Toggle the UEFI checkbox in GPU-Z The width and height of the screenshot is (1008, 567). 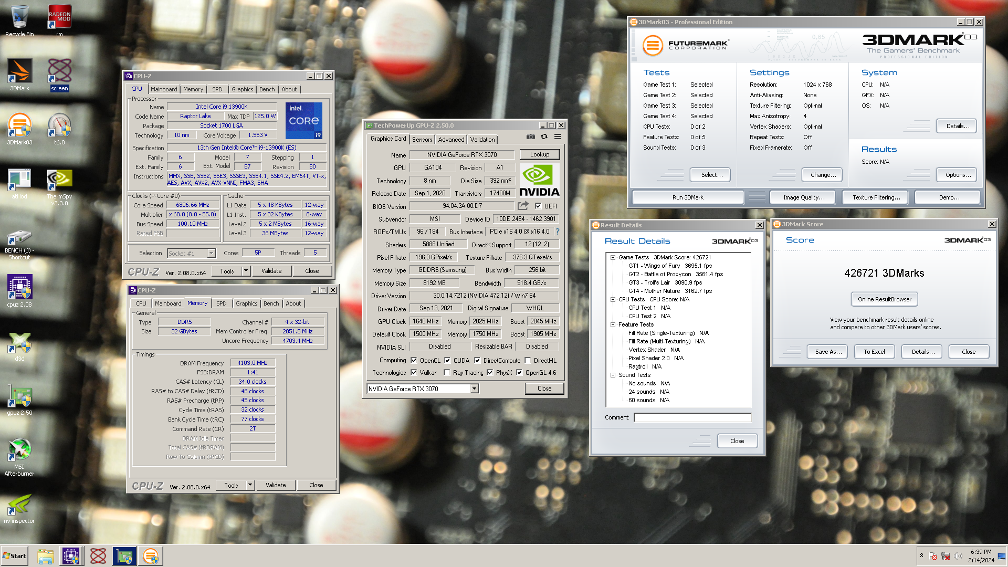click(x=538, y=206)
